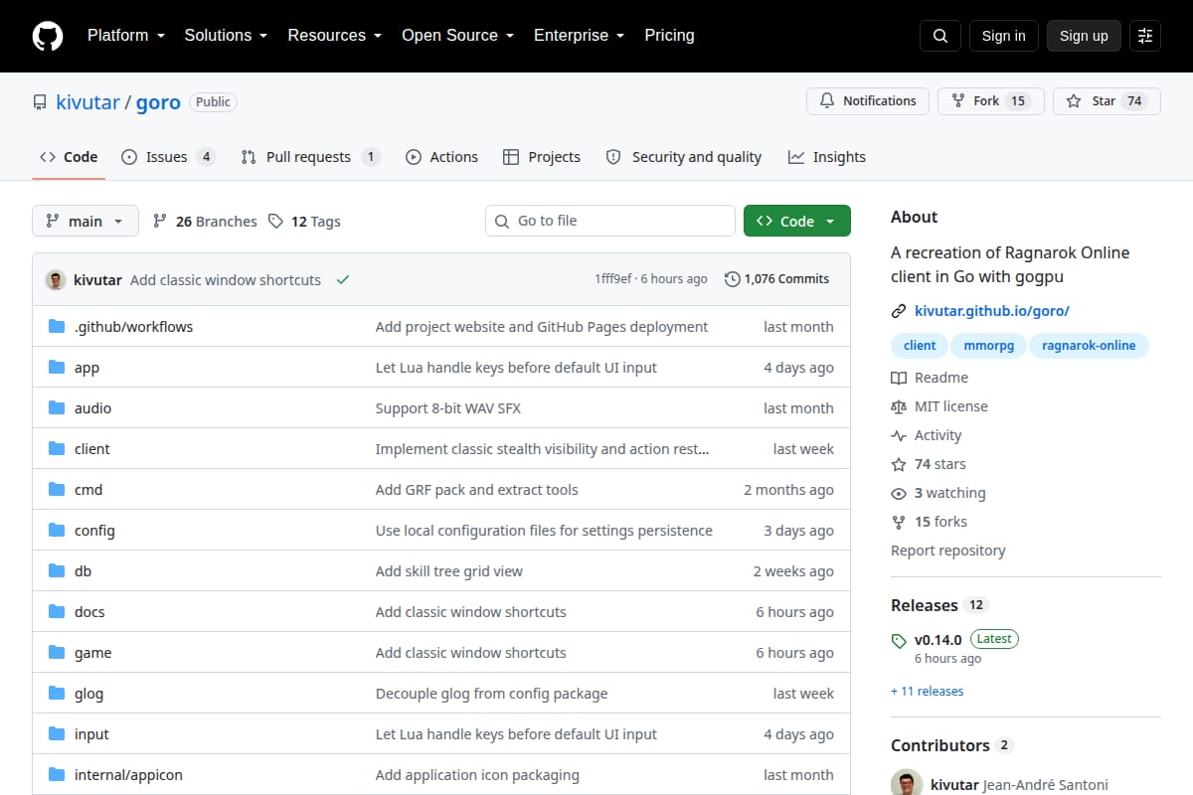
Task: Click the game folder icon
Action: coord(57,653)
